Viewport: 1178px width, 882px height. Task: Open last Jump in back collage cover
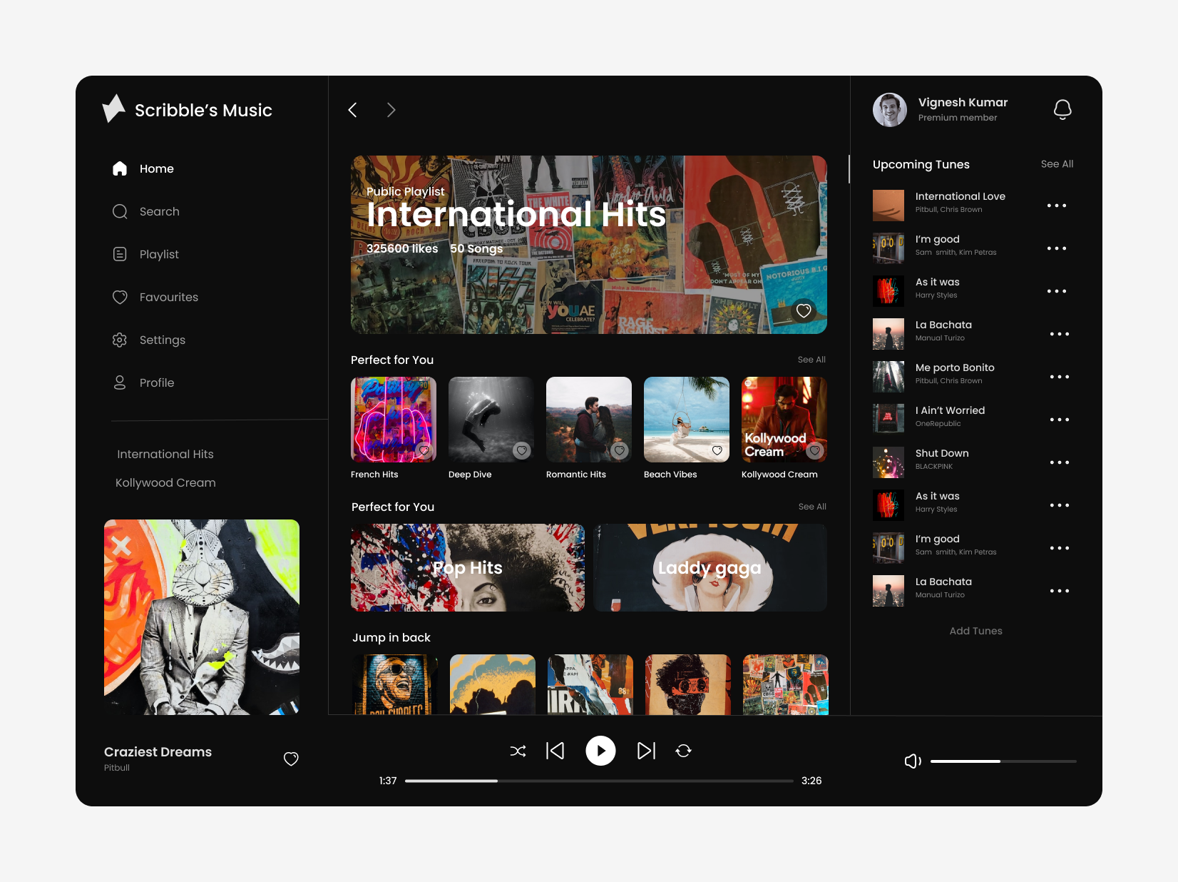click(786, 684)
